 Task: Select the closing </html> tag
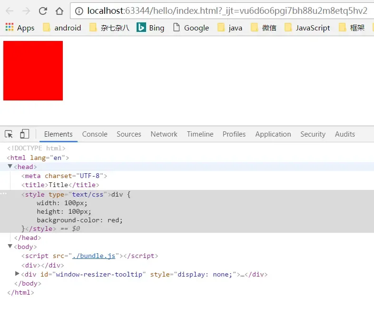[20, 292]
